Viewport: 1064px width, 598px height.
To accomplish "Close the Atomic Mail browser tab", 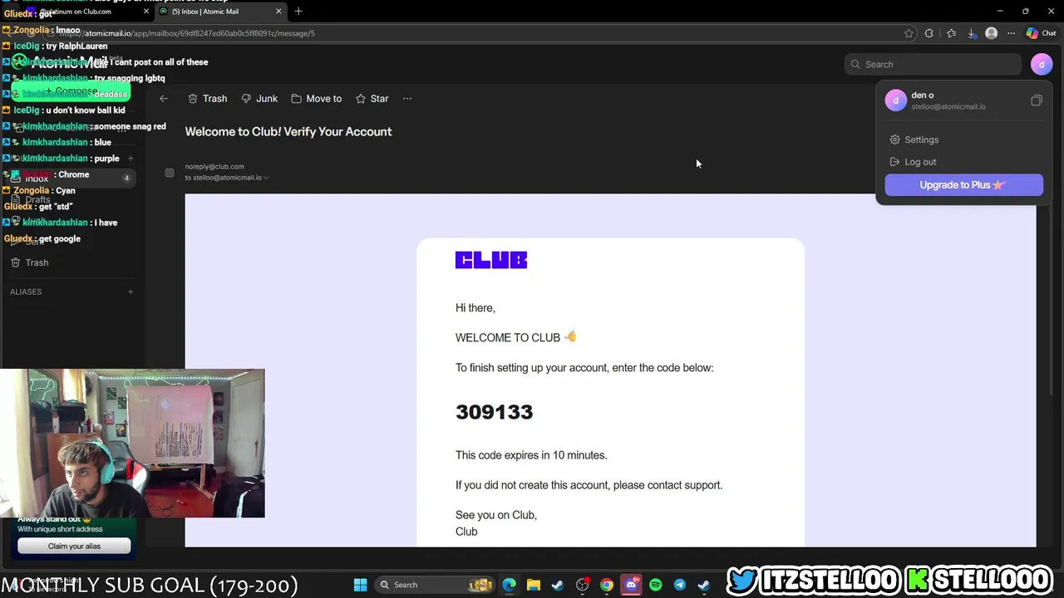I will [278, 12].
